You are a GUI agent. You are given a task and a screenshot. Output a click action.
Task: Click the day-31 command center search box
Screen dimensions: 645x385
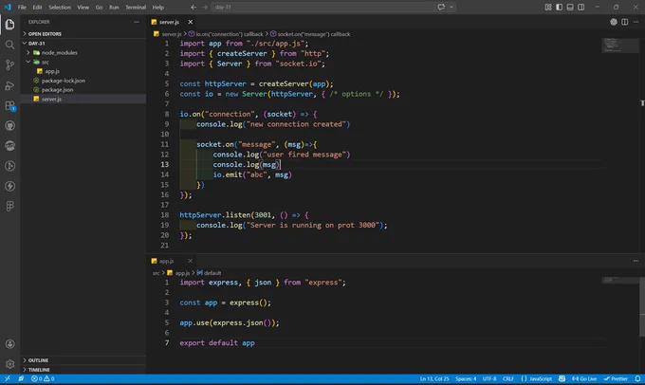322,7
